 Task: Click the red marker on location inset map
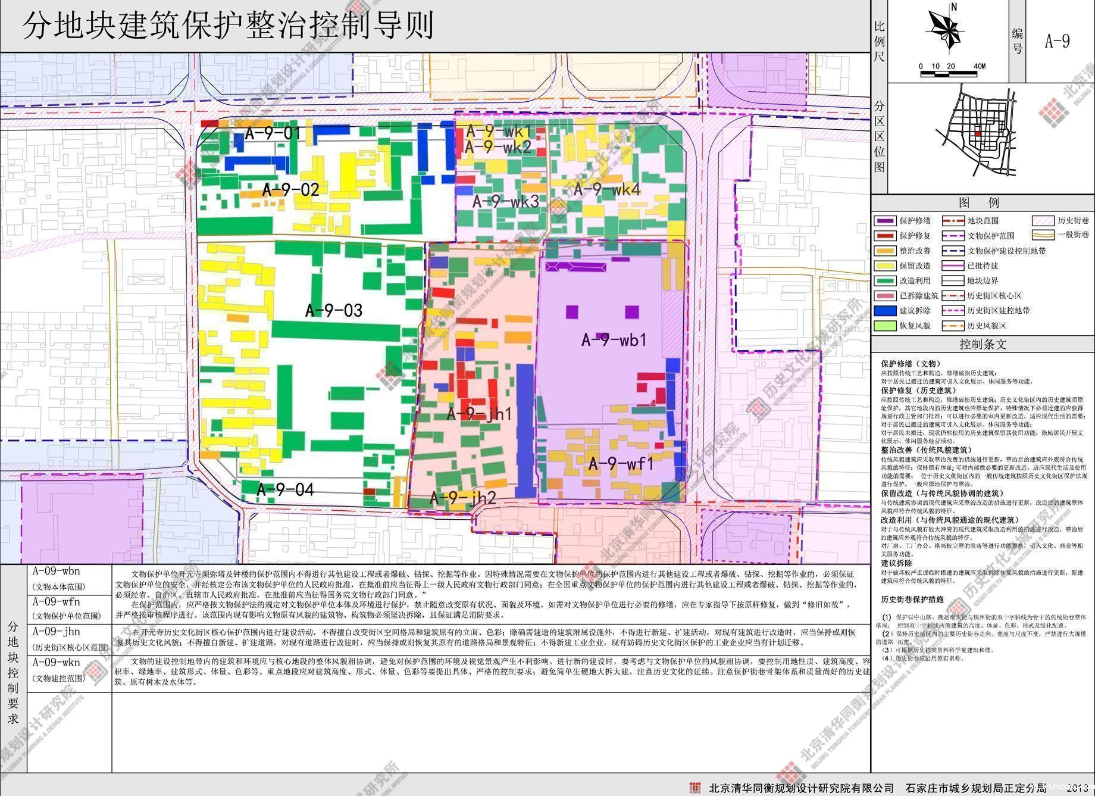978,135
